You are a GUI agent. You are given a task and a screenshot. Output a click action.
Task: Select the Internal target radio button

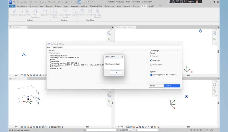151,56
